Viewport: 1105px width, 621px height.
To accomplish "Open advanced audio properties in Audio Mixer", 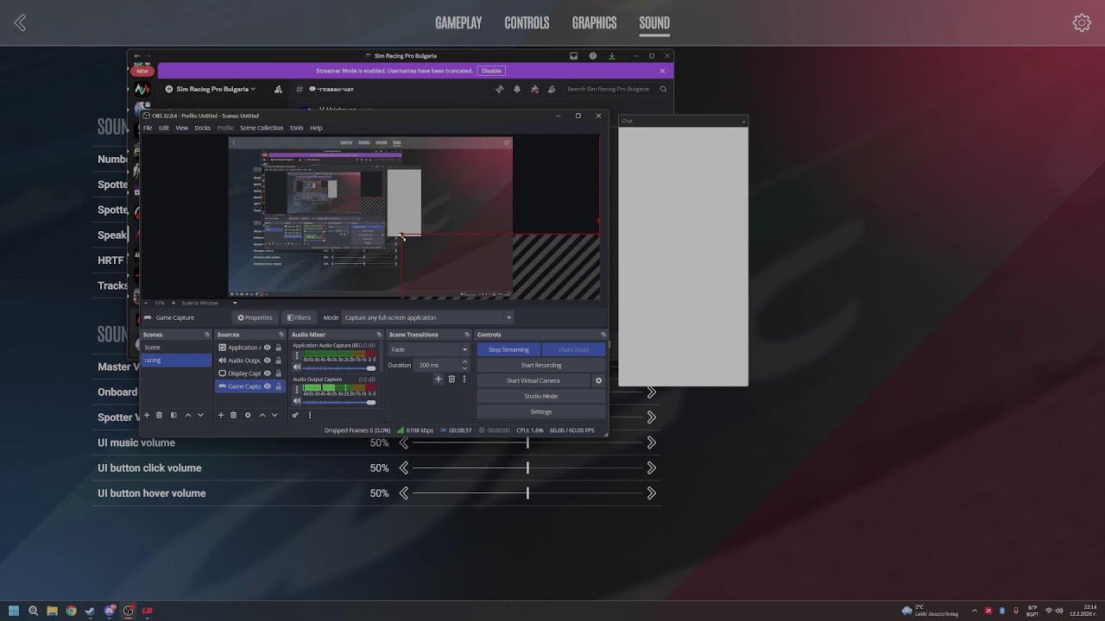I will 295,415.
